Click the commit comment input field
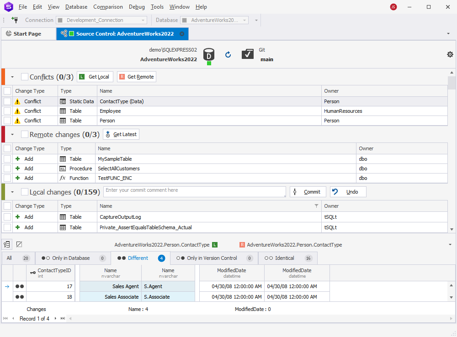 194,192
